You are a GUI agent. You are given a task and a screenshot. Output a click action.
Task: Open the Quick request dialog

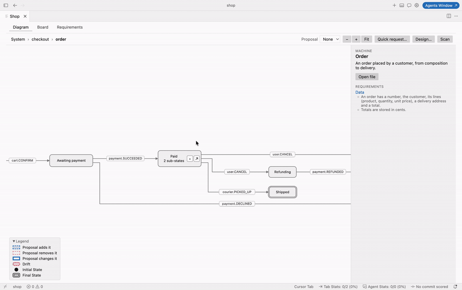click(x=392, y=39)
